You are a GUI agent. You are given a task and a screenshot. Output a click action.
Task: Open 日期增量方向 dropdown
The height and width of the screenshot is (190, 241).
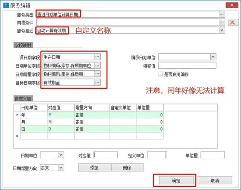point(61,168)
